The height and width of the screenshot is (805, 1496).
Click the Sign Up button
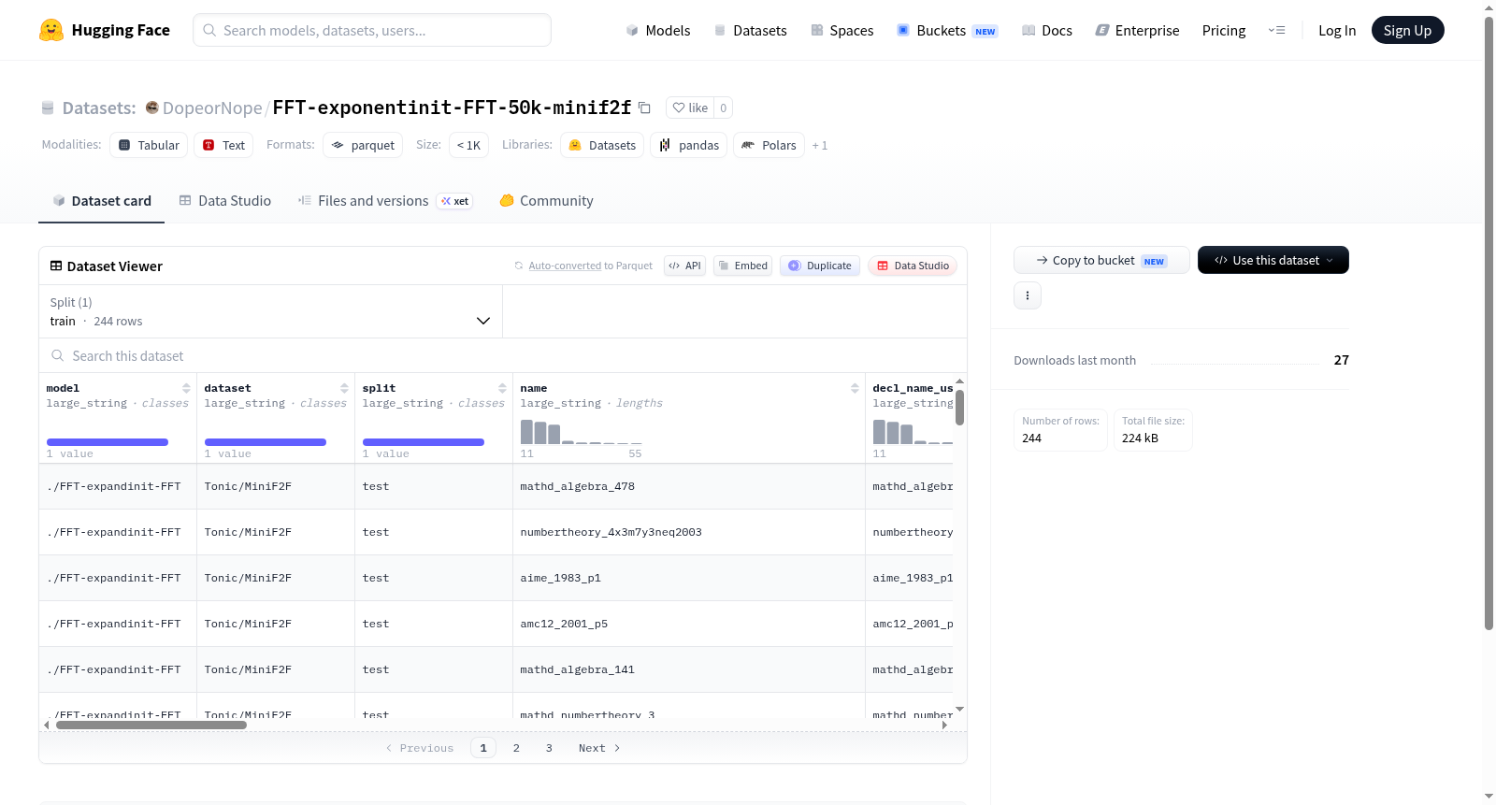coord(1407,30)
